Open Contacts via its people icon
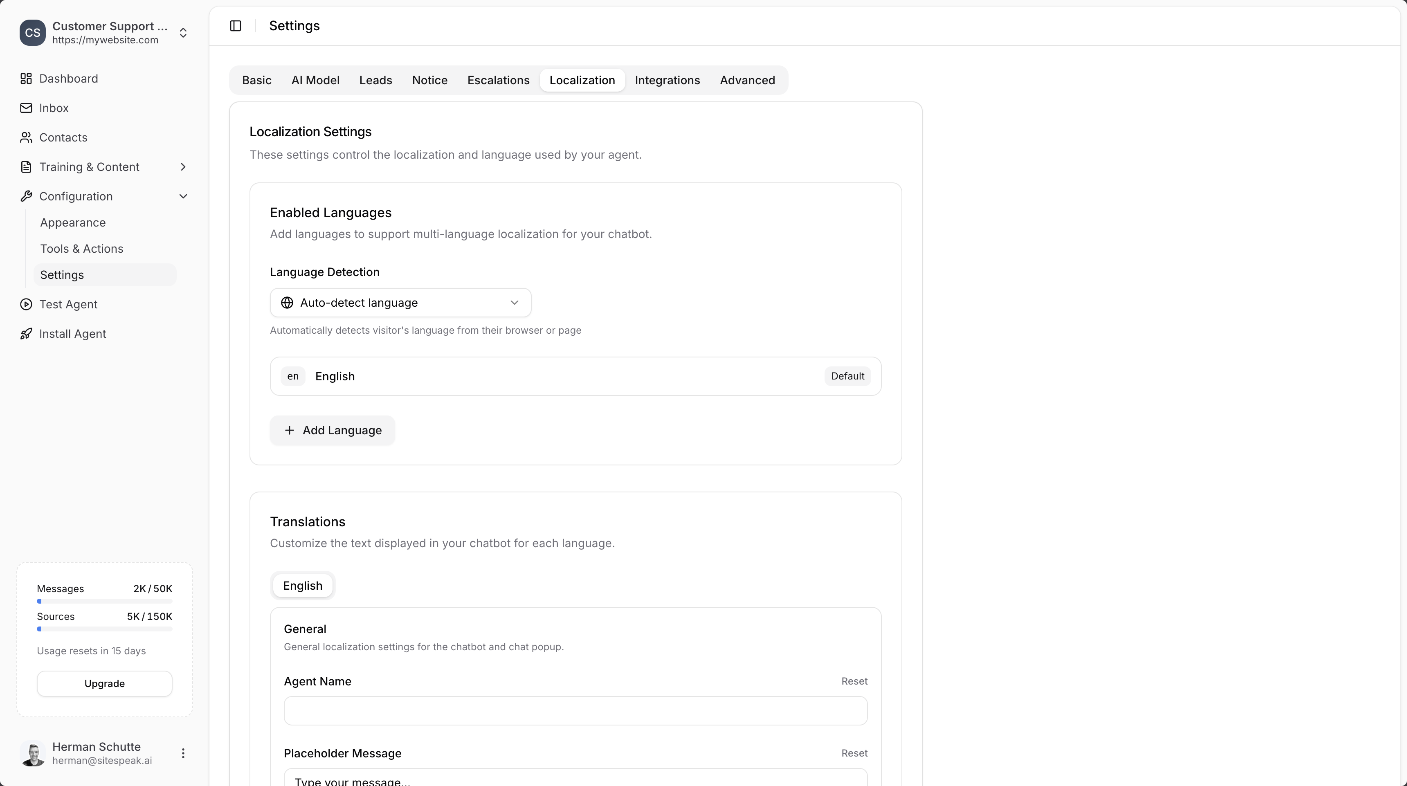The width and height of the screenshot is (1407, 786). [x=26, y=137]
